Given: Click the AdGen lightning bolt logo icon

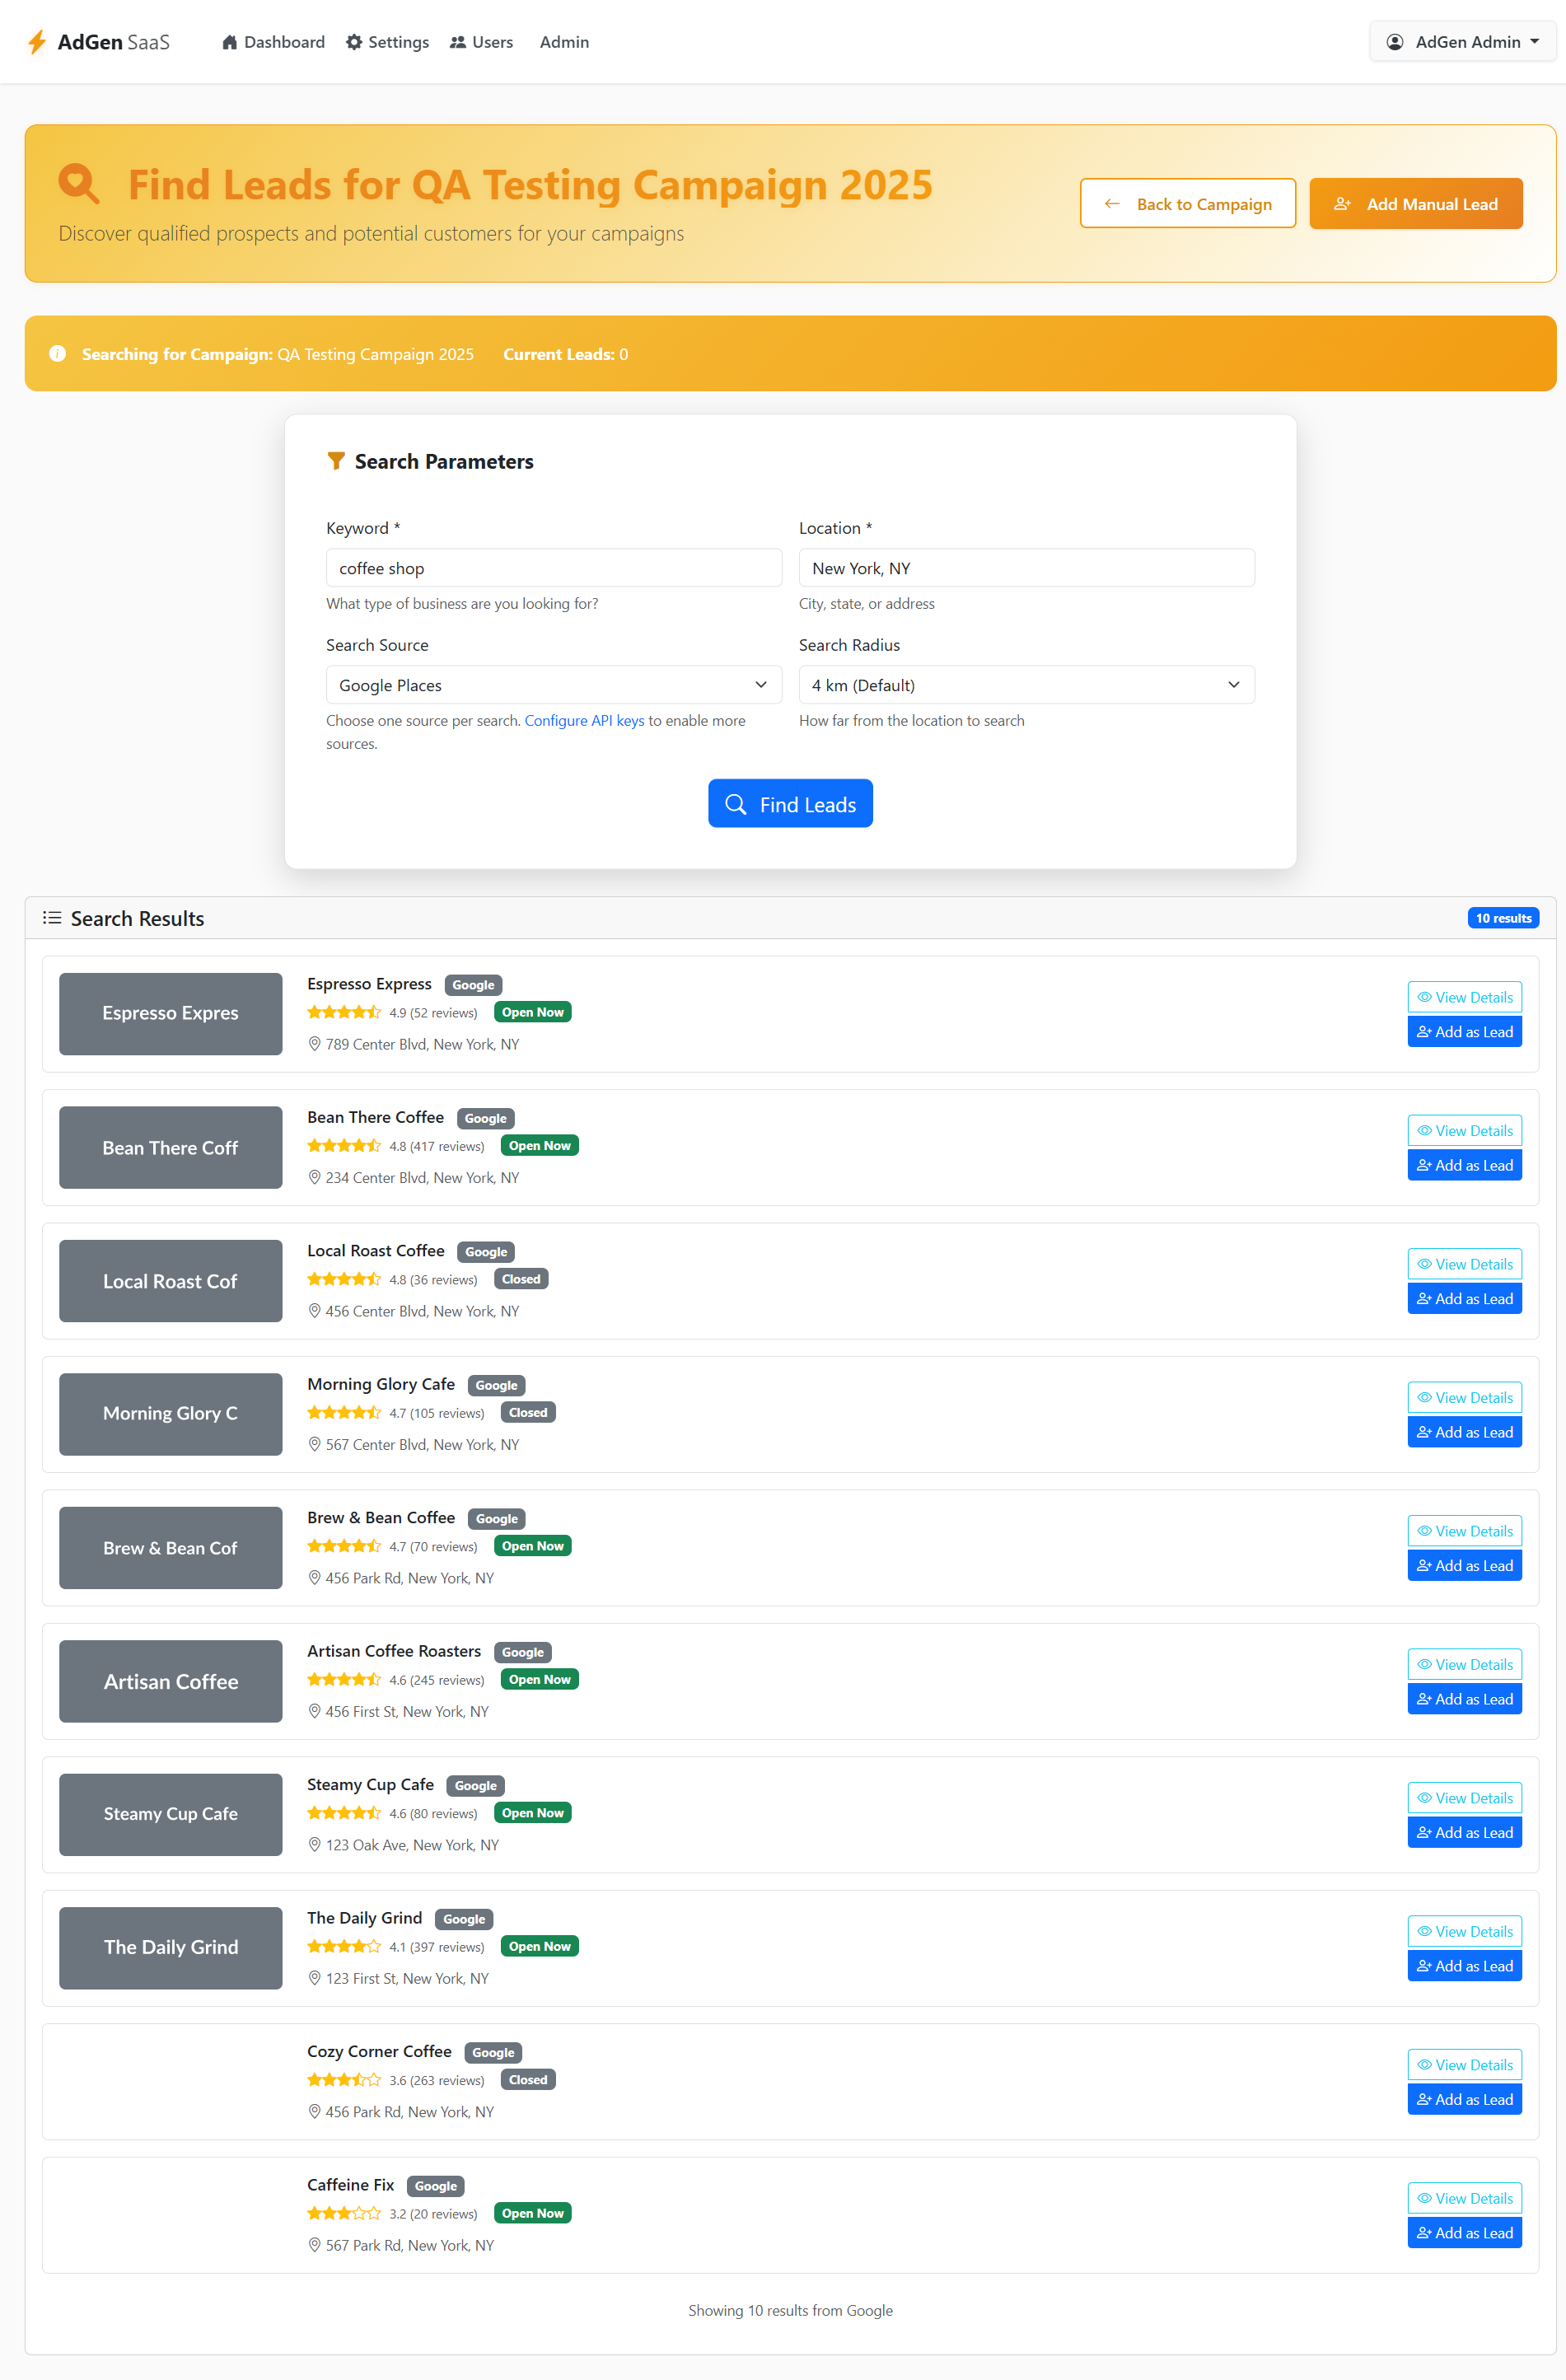Looking at the screenshot, I should point(37,42).
